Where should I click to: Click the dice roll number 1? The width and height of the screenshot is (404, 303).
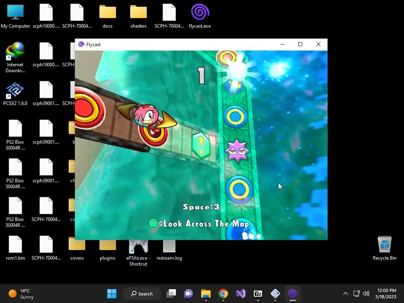click(202, 75)
